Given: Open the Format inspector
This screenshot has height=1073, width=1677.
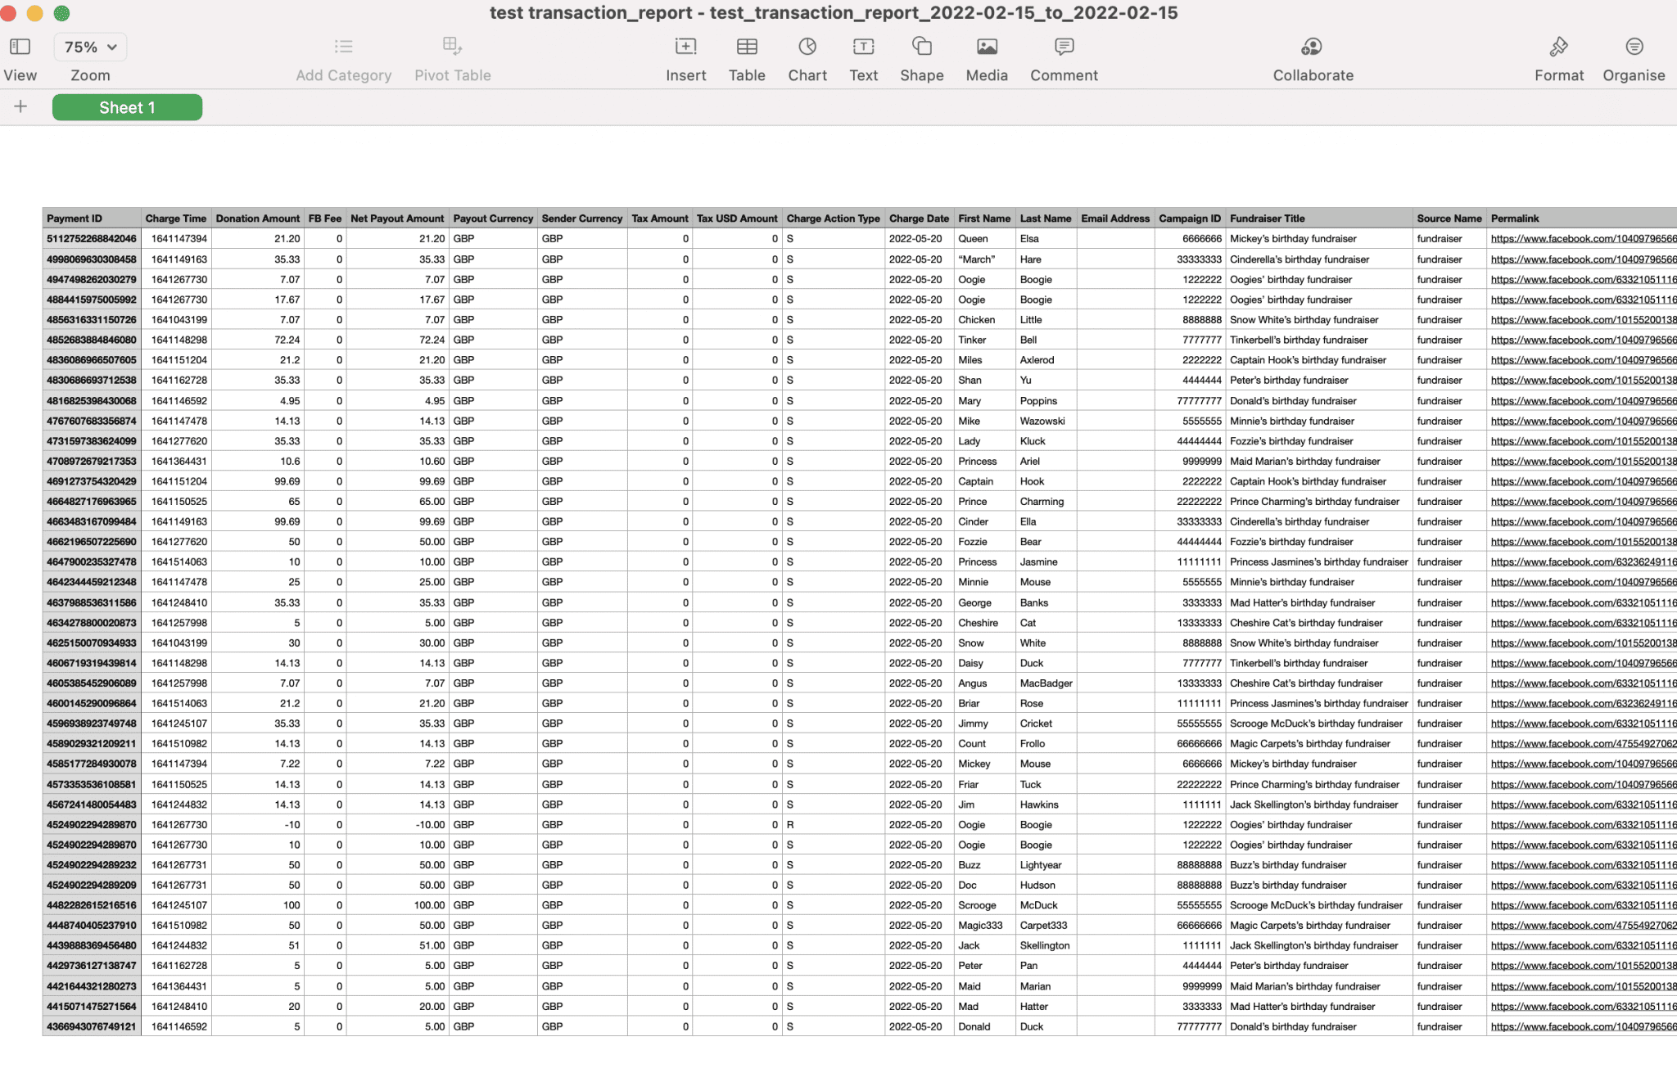Looking at the screenshot, I should (1558, 56).
